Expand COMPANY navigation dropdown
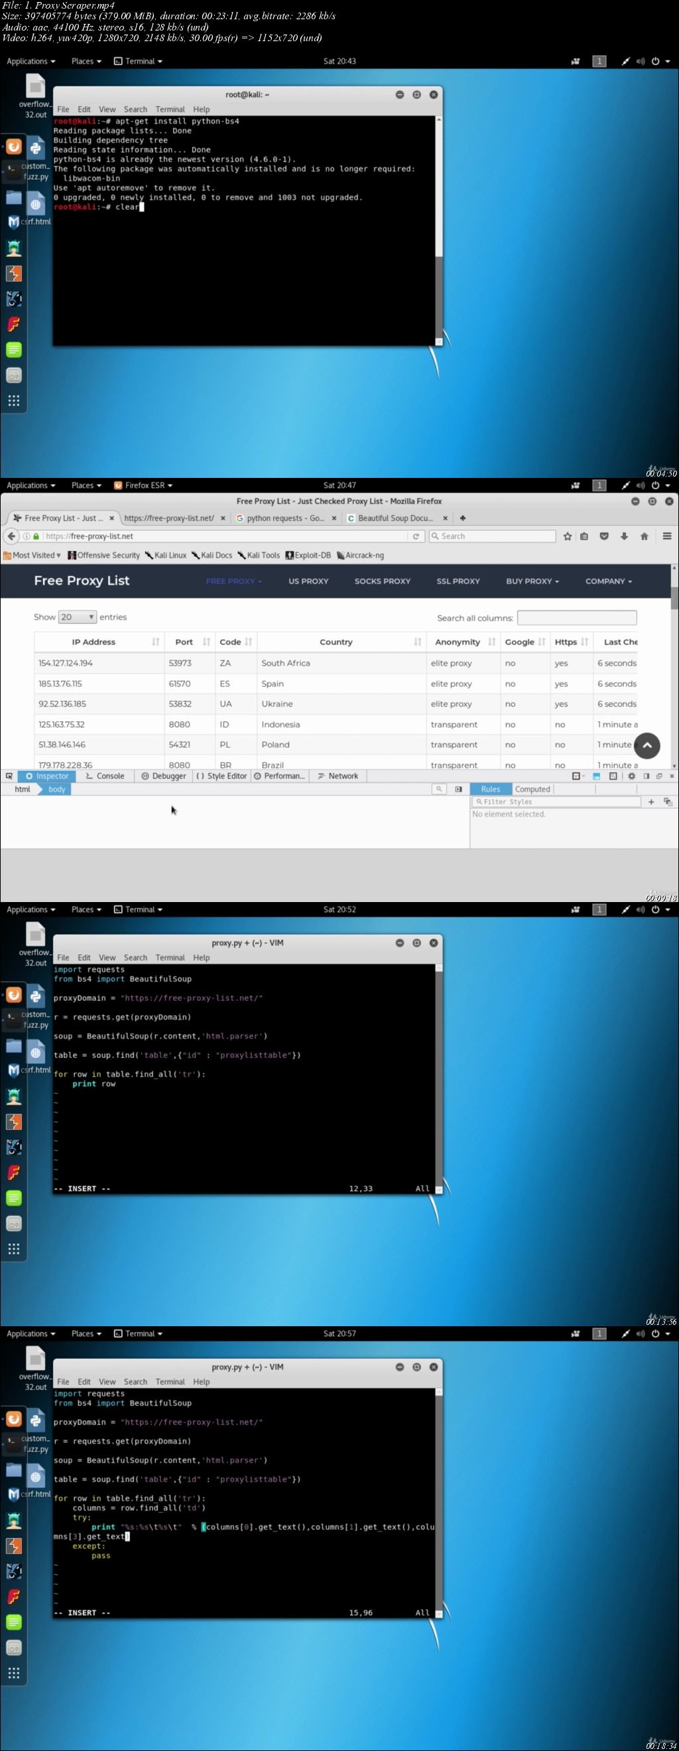Screen dimensions: 679x1751 pos(609,581)
